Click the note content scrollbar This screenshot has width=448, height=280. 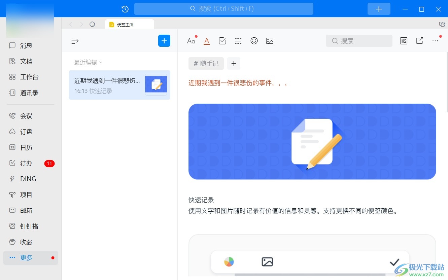pos(447,82)
